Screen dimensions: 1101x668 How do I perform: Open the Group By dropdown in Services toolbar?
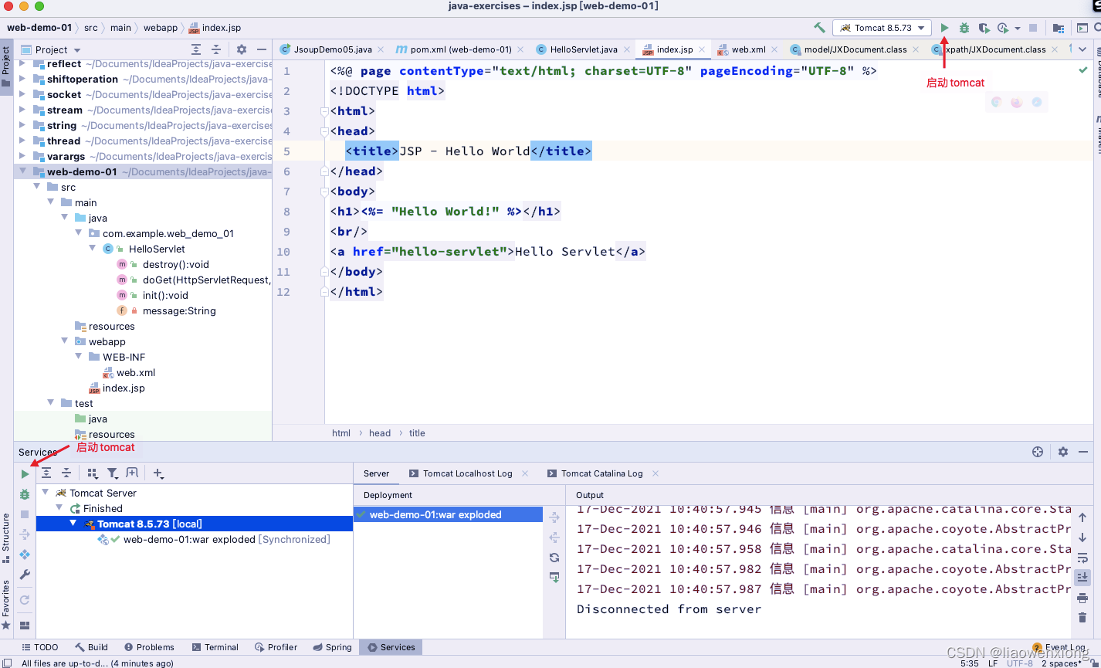(93, 473)
